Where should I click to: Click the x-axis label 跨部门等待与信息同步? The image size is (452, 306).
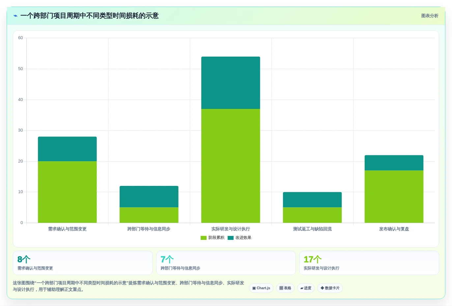point(149,229)
